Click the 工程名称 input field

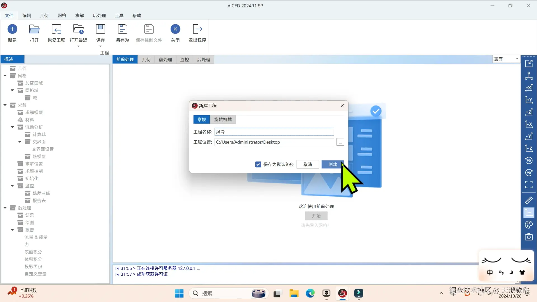coord(274,132)
